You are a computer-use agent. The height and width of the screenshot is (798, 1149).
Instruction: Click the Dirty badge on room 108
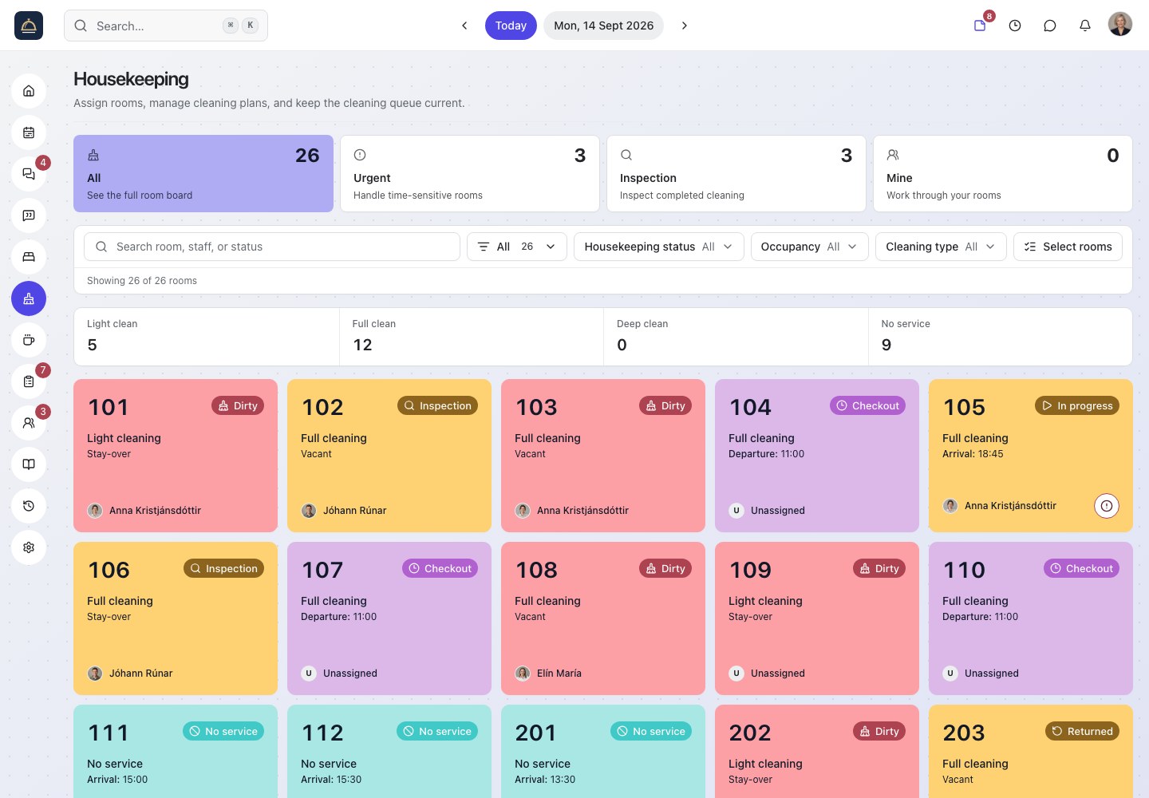(x=665, y=568)
